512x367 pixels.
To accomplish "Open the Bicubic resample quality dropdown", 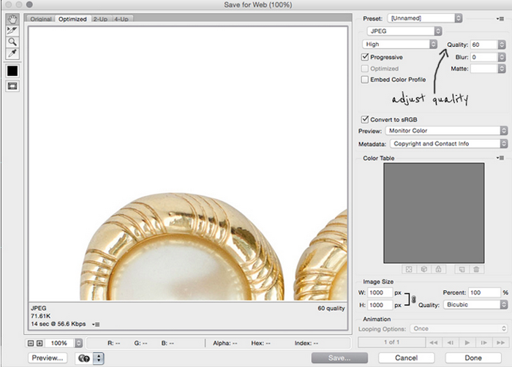I will 475,305.
